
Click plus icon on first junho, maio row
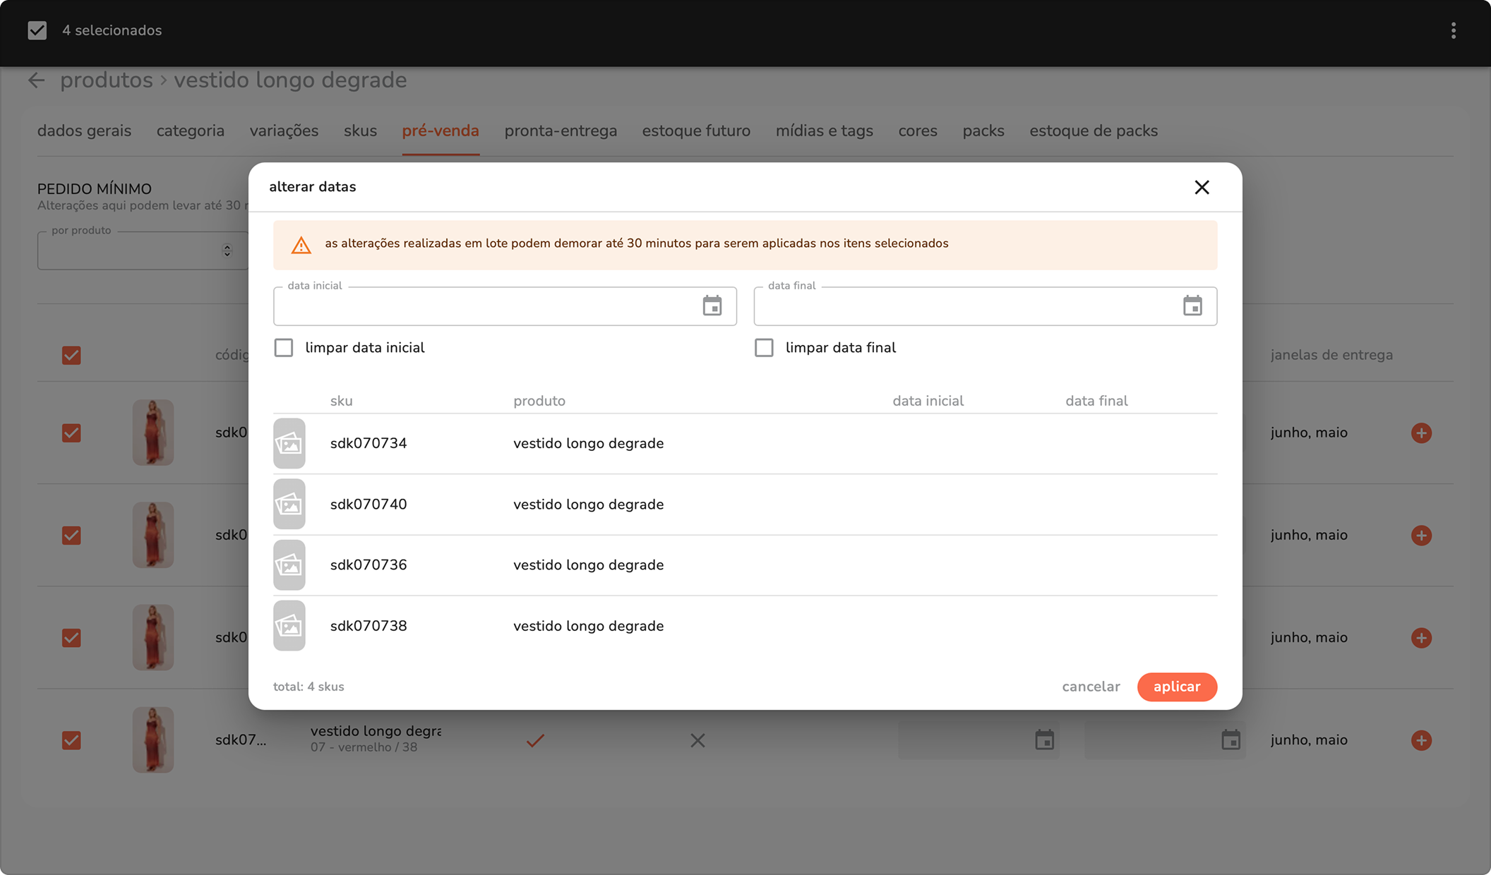point(1421,433)
